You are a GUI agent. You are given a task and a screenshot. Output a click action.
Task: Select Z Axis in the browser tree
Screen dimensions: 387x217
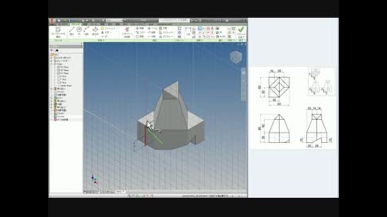(x=62, y=82)
